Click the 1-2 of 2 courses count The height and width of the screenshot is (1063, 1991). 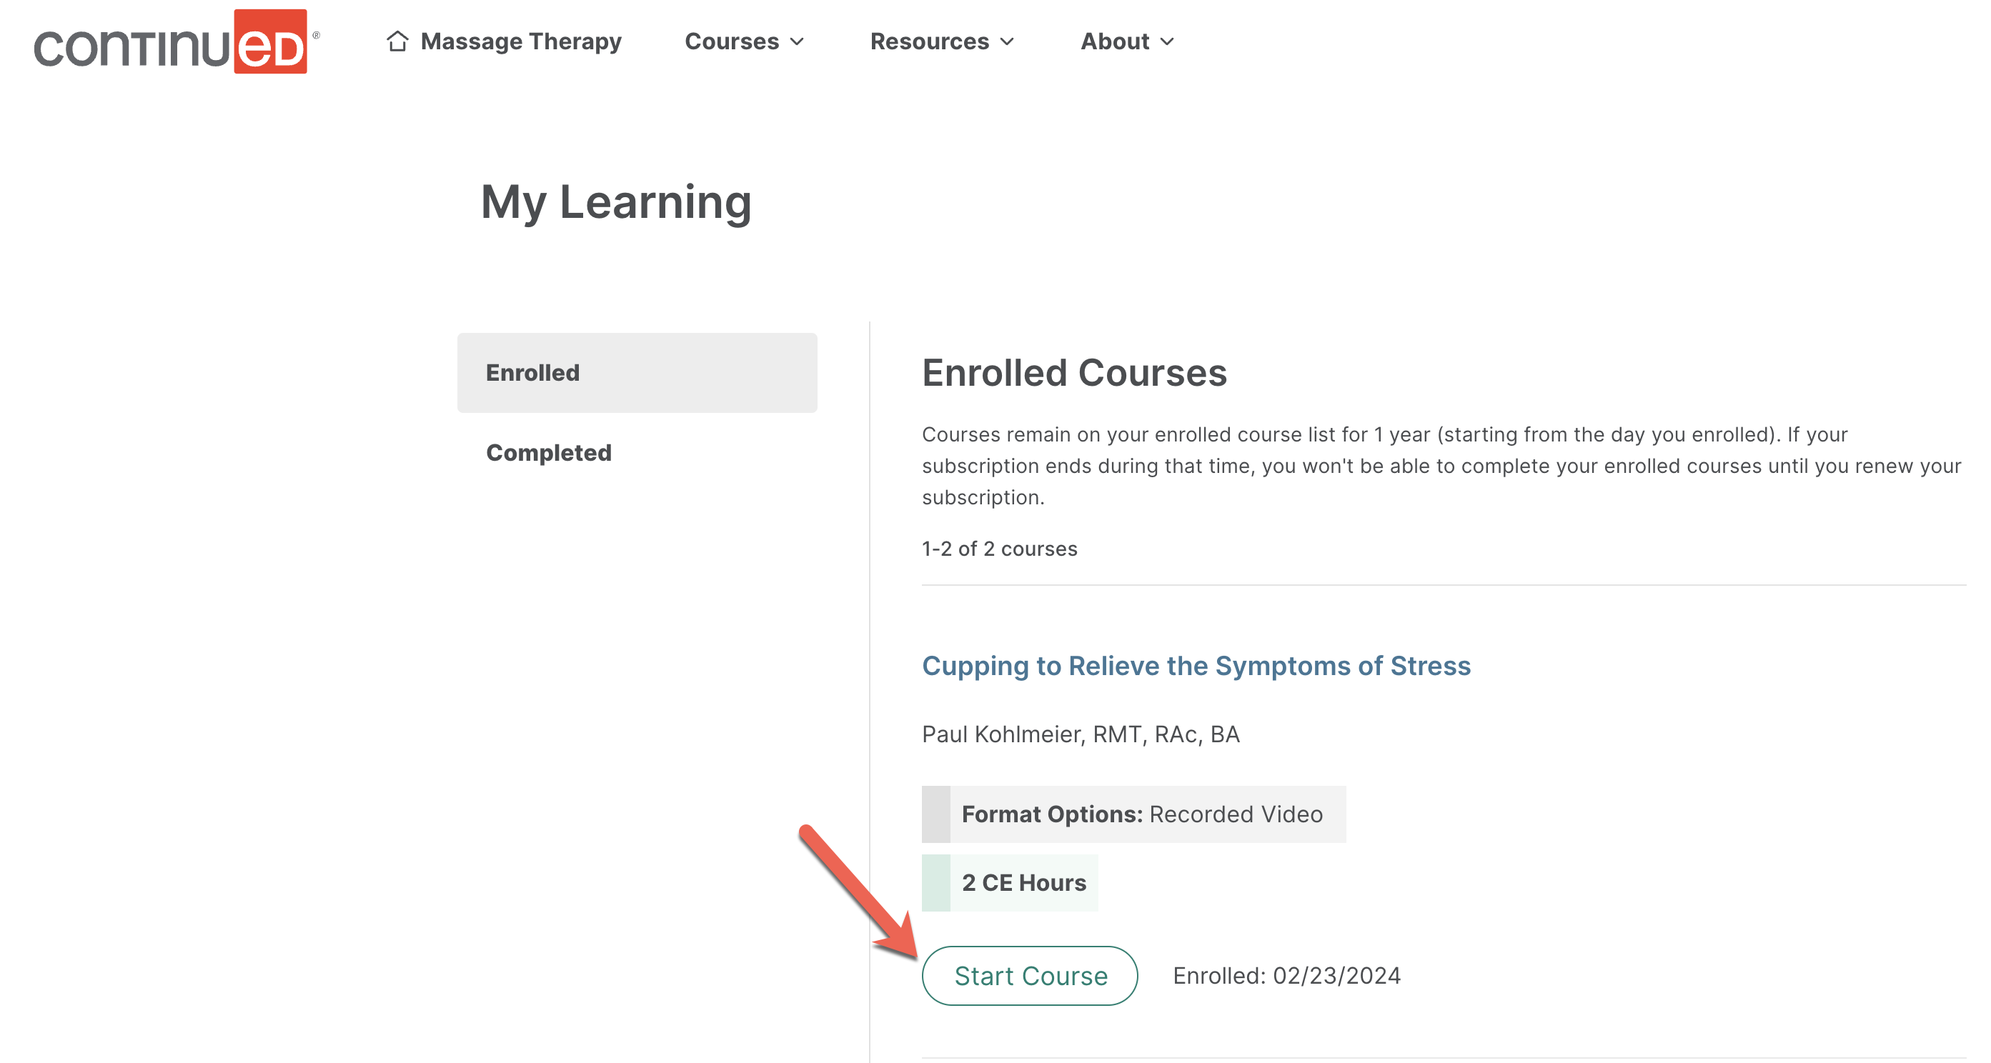(998, 549)
